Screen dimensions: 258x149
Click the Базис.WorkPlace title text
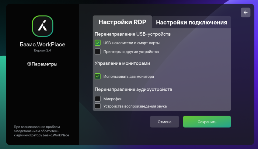click(x=43, y=44)
